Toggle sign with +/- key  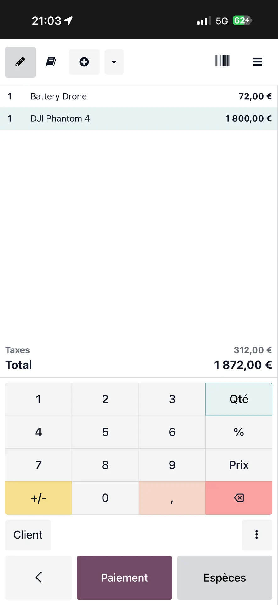point(38,498)
